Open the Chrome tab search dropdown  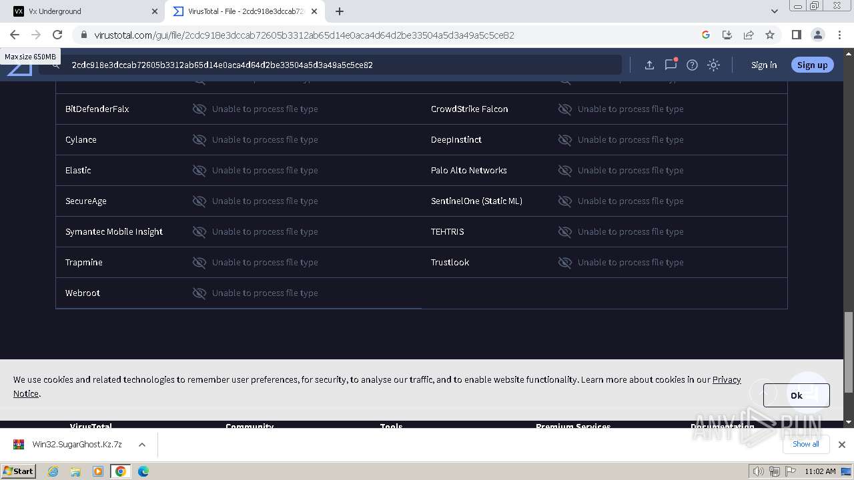click(x=774, y=11)
